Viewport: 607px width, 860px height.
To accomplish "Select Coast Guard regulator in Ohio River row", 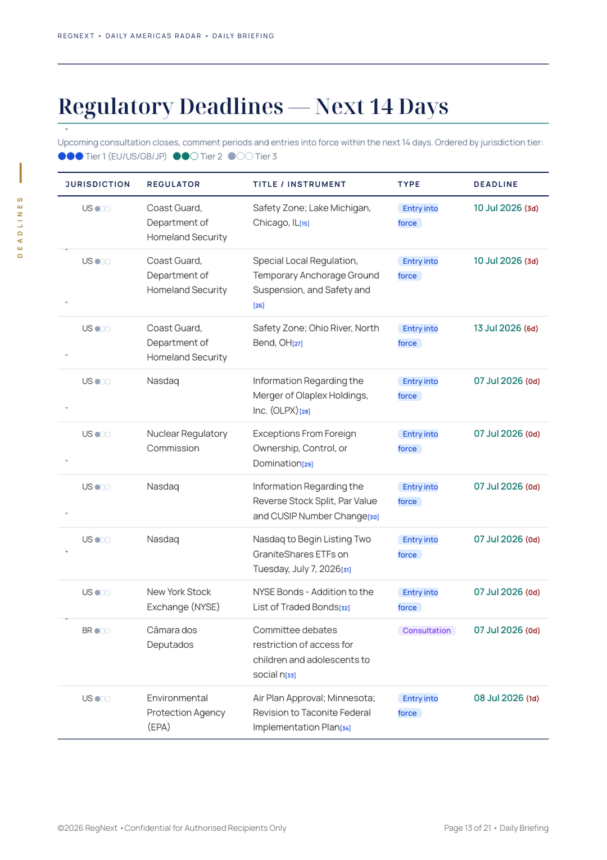I will click(x=187, y=343).
